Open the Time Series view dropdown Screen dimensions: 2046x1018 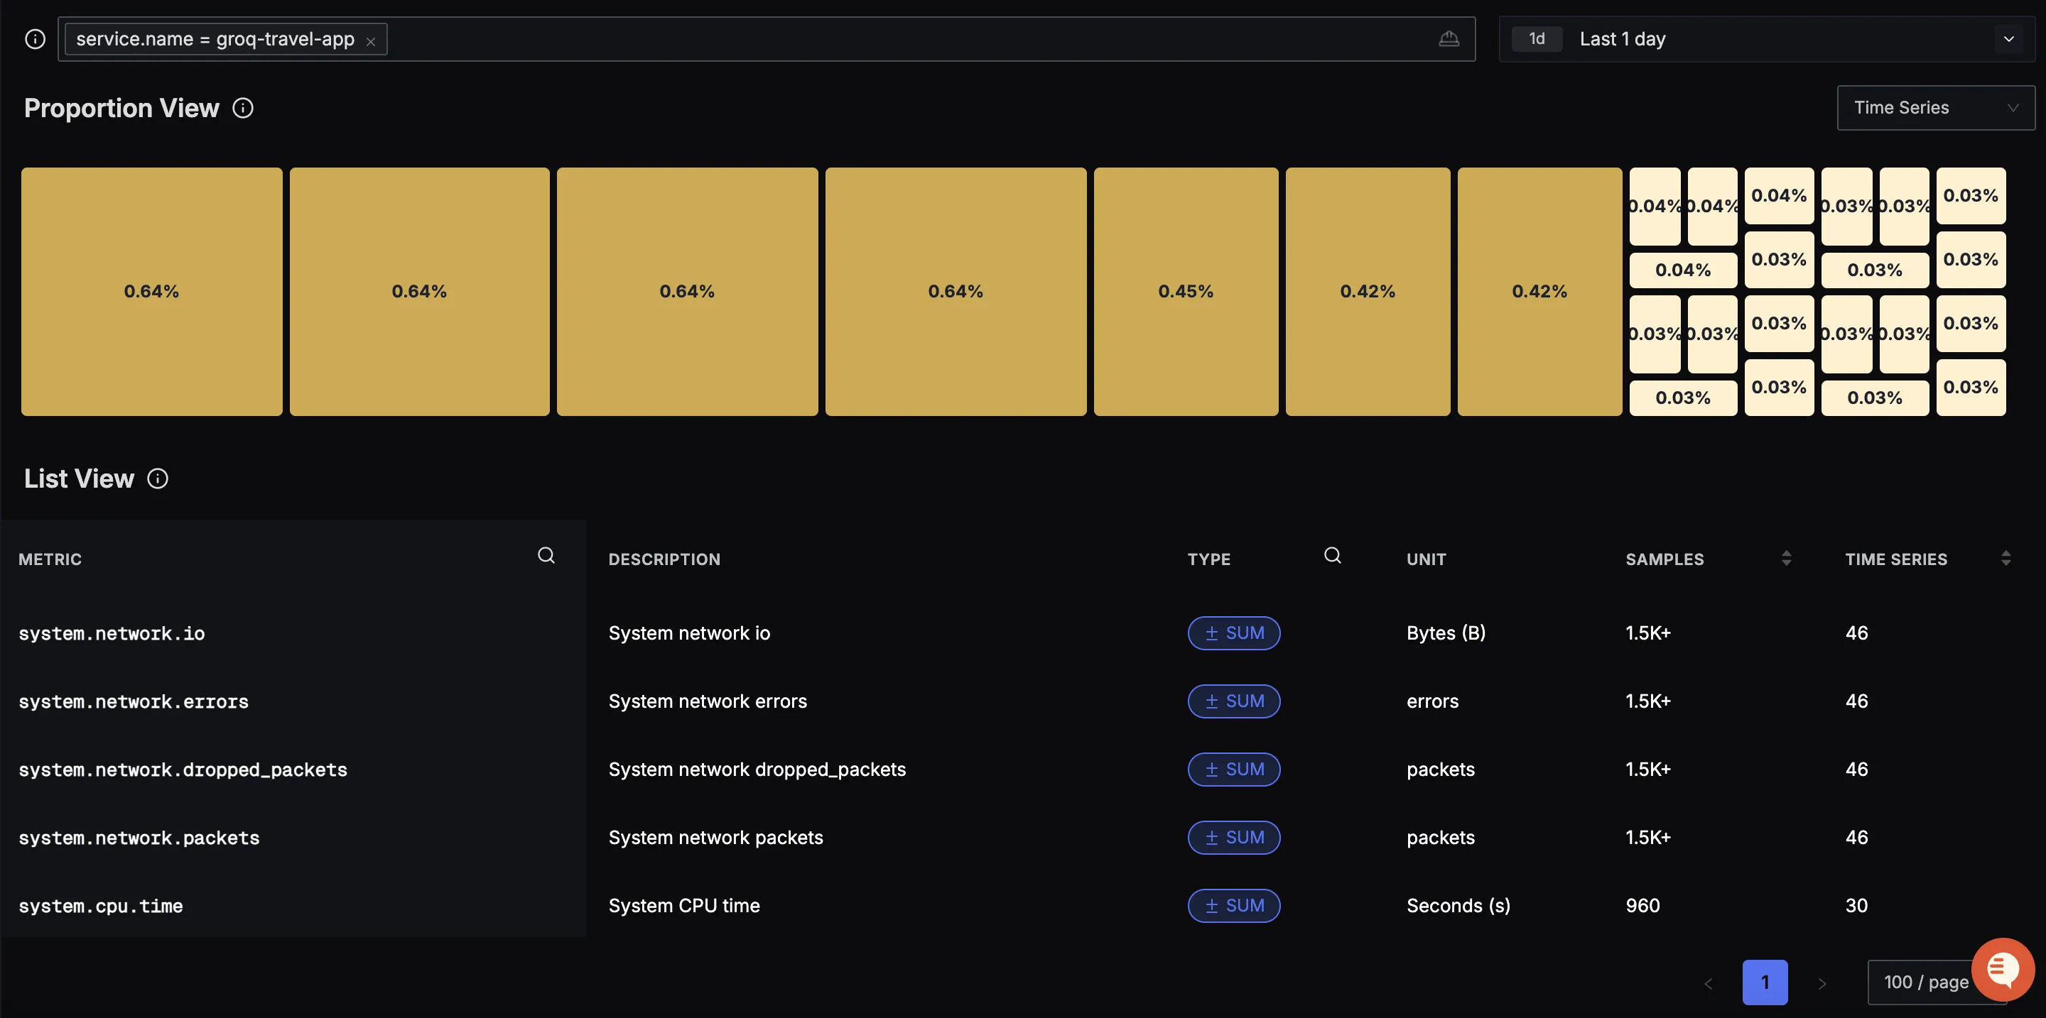(1936, 107)
